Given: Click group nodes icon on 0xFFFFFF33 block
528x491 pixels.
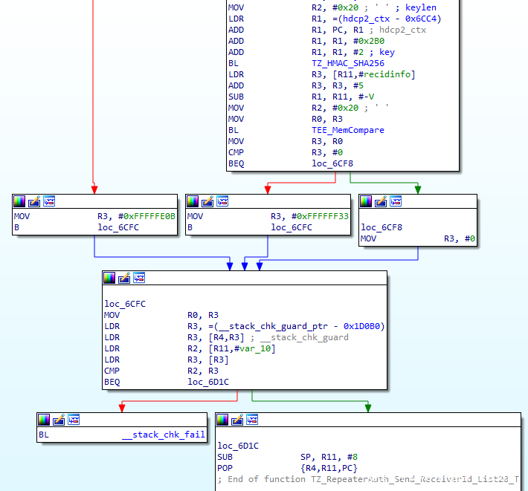Looking at the screenshot, I should coord(222,201).
